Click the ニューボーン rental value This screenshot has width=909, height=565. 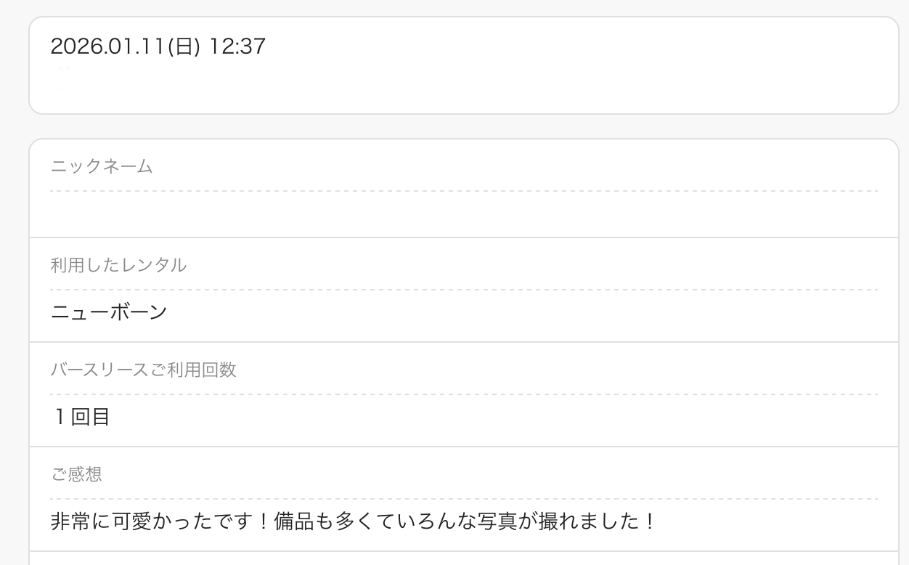(x=109, y=313)
